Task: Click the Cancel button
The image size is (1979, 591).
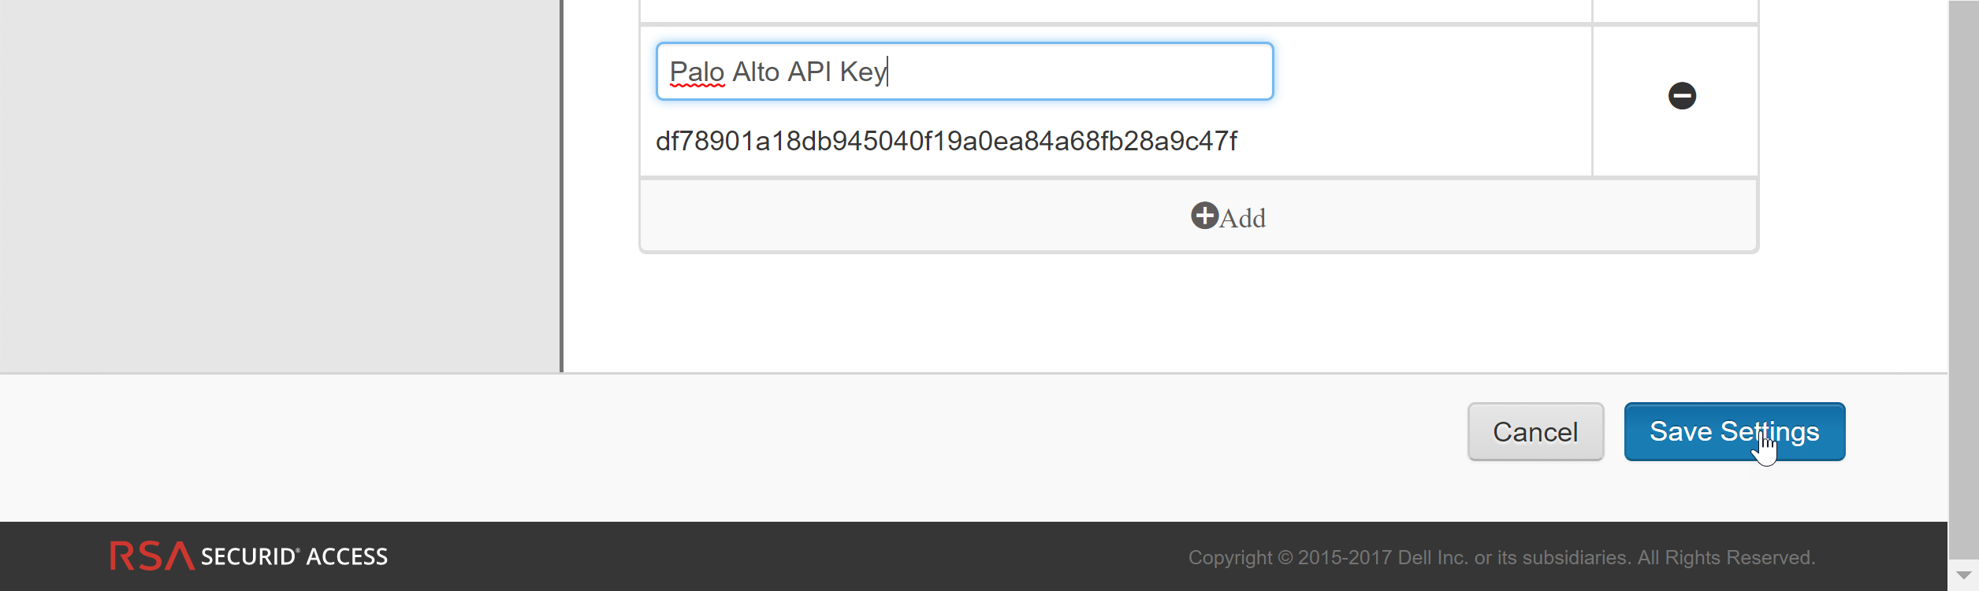Action: pos(1534,431)
